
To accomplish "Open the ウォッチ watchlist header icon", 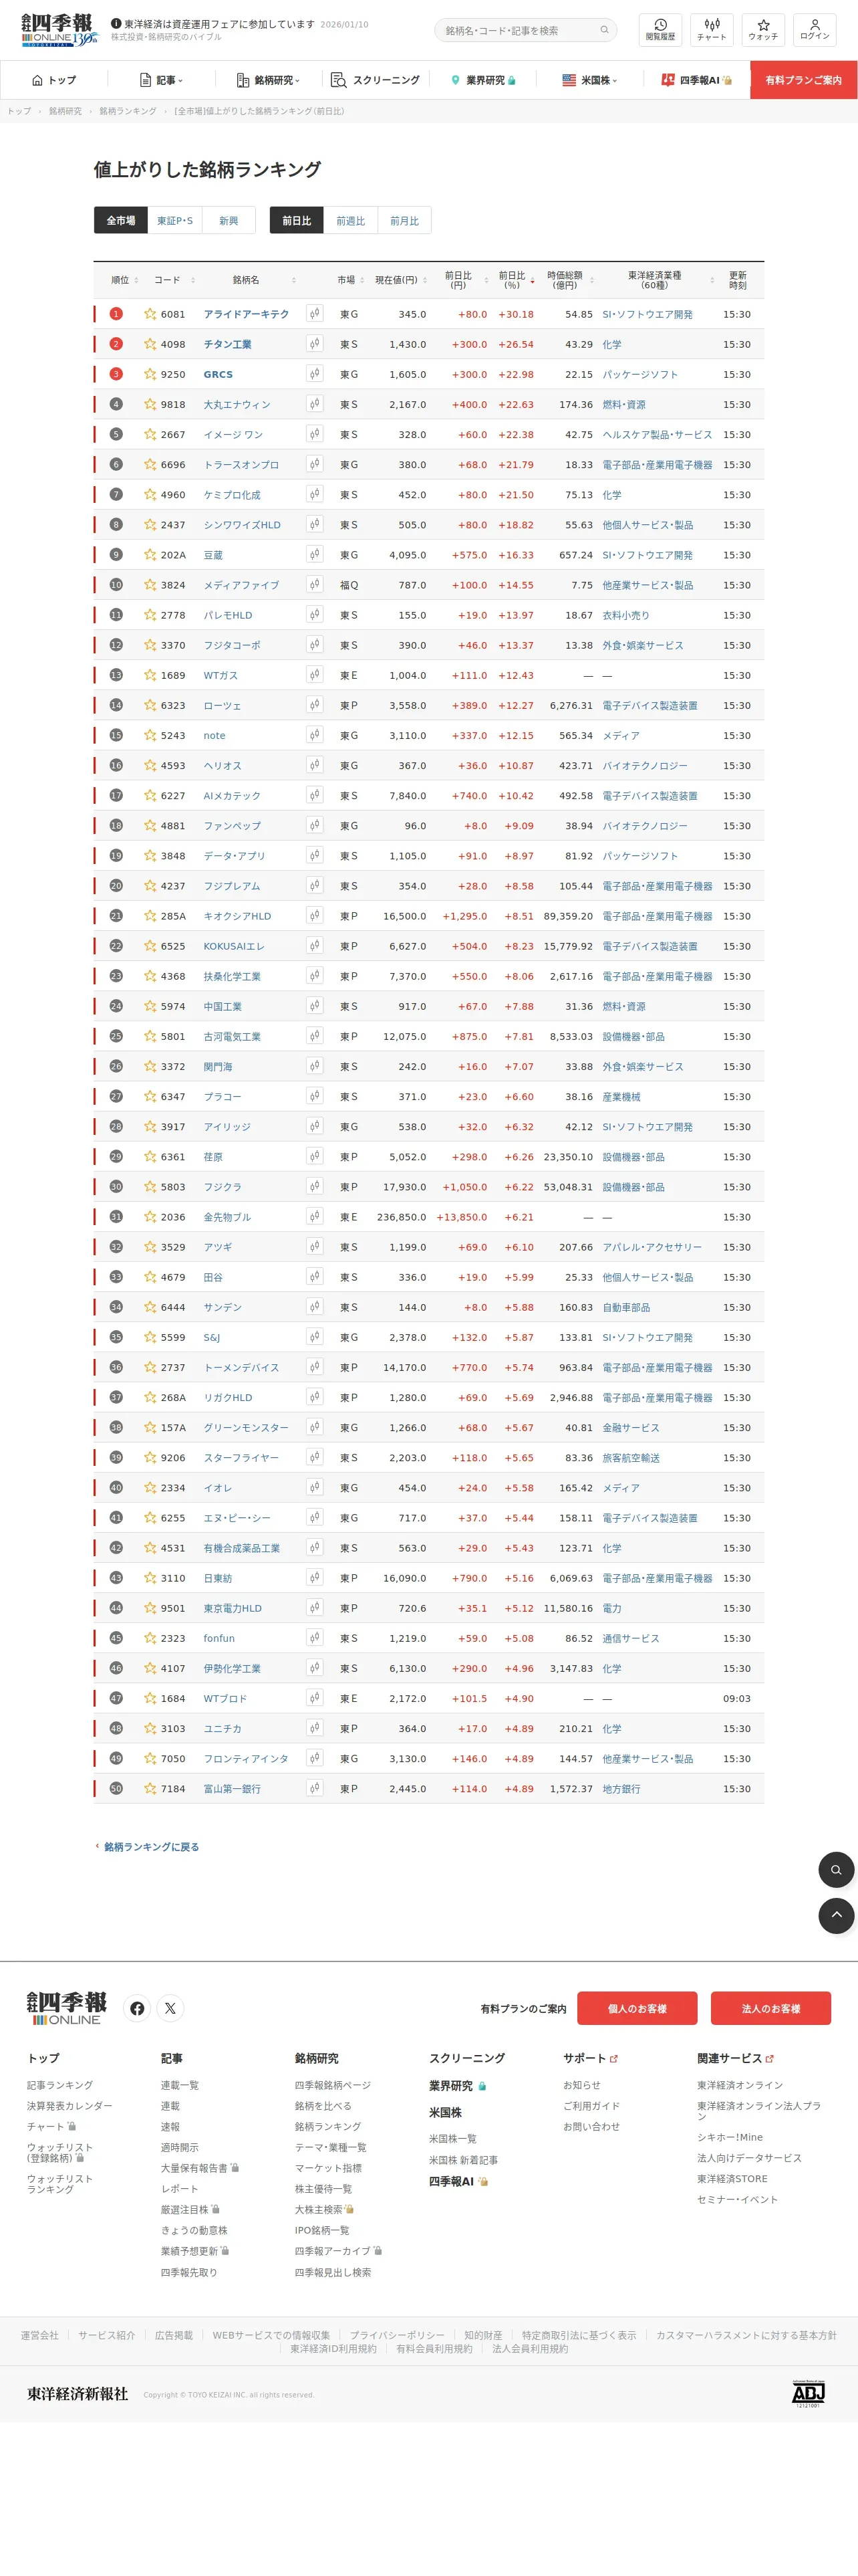I will (x=763, y=30).
